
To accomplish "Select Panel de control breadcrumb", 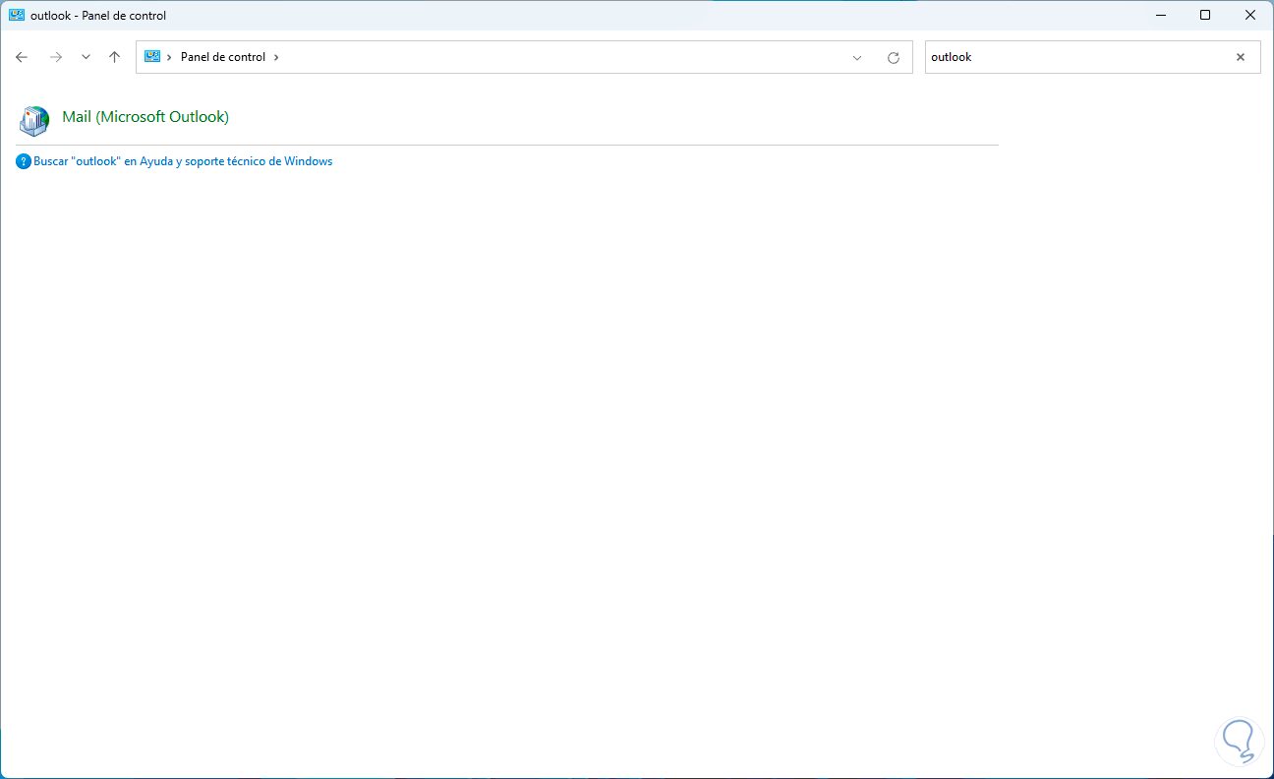I will pos(223,57).
